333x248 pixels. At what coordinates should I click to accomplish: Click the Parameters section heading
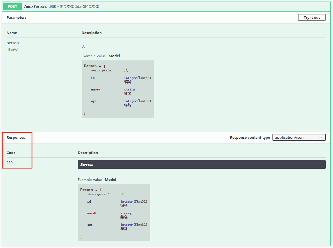[17, 18]
